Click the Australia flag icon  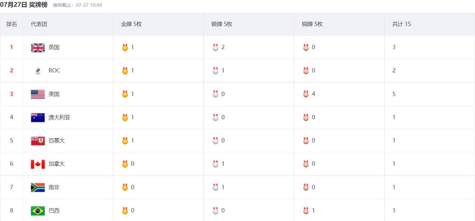38,117
